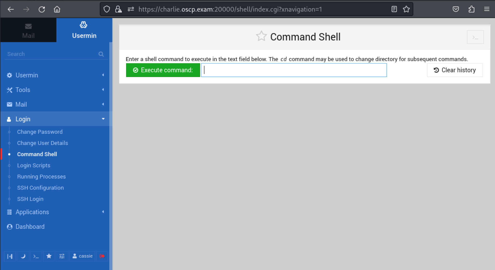Open favorites with the footer star icon
This screenshot has width=495, height=270.
point(49,256)
